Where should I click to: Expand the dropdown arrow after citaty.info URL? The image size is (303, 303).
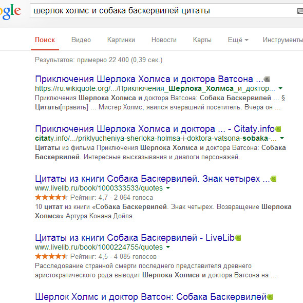pyautogui.click(x=282, y=138)
